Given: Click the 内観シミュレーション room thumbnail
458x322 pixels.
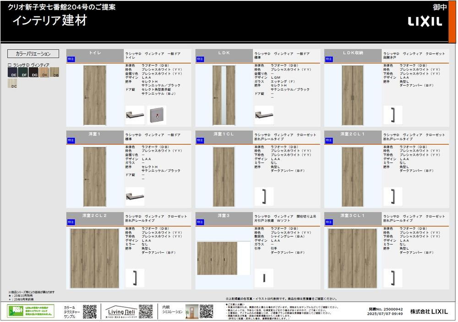Looking at the screenshot, I should point(191,311).
